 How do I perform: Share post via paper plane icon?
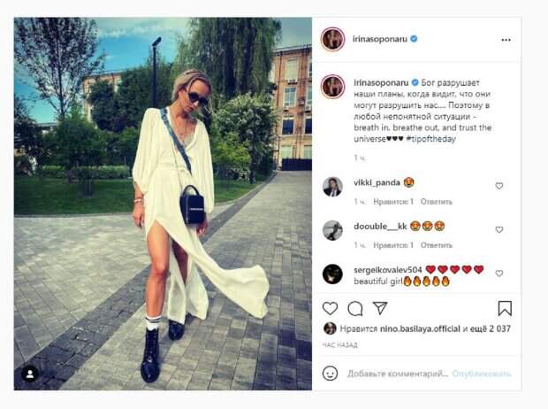(x=380, y=308)
